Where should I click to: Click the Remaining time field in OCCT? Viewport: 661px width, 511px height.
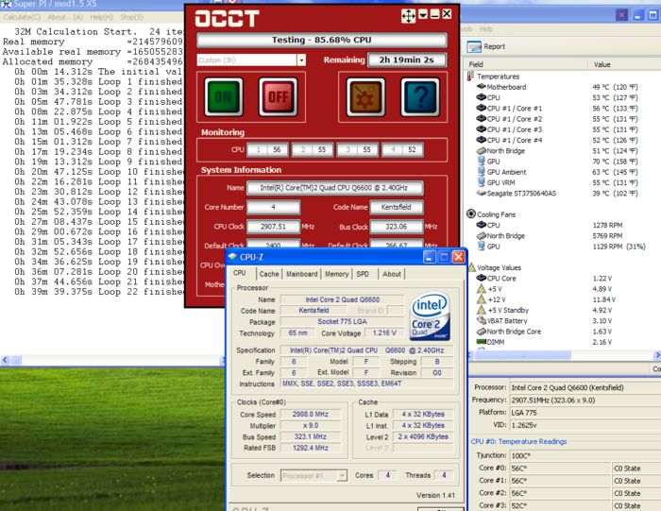(406, 60)
